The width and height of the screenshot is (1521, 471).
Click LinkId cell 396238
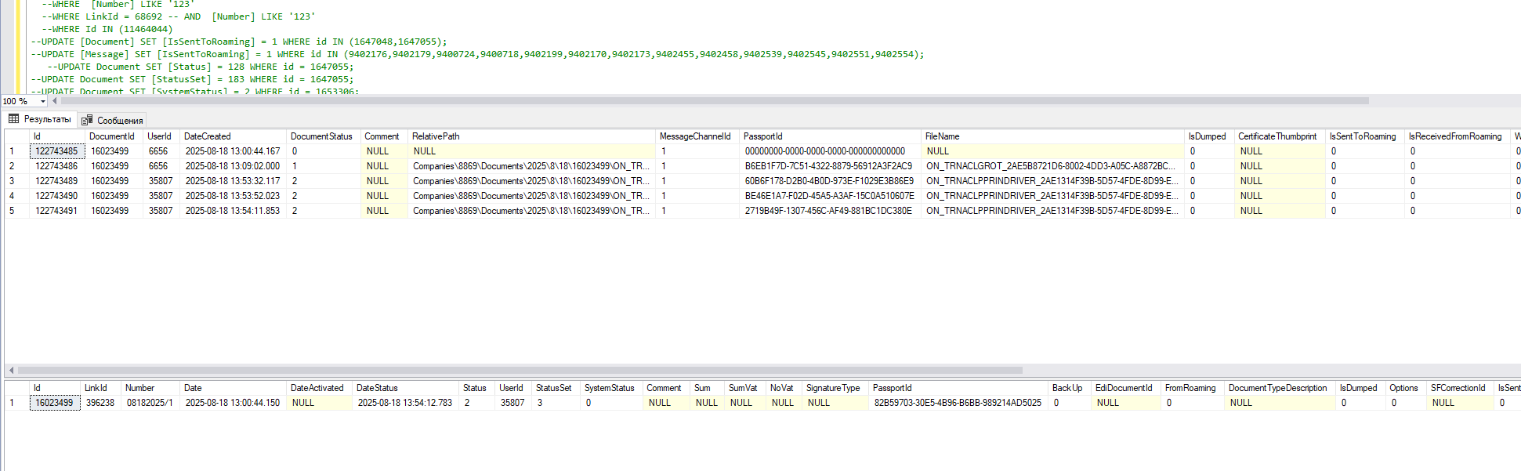(x=100, y=403)
